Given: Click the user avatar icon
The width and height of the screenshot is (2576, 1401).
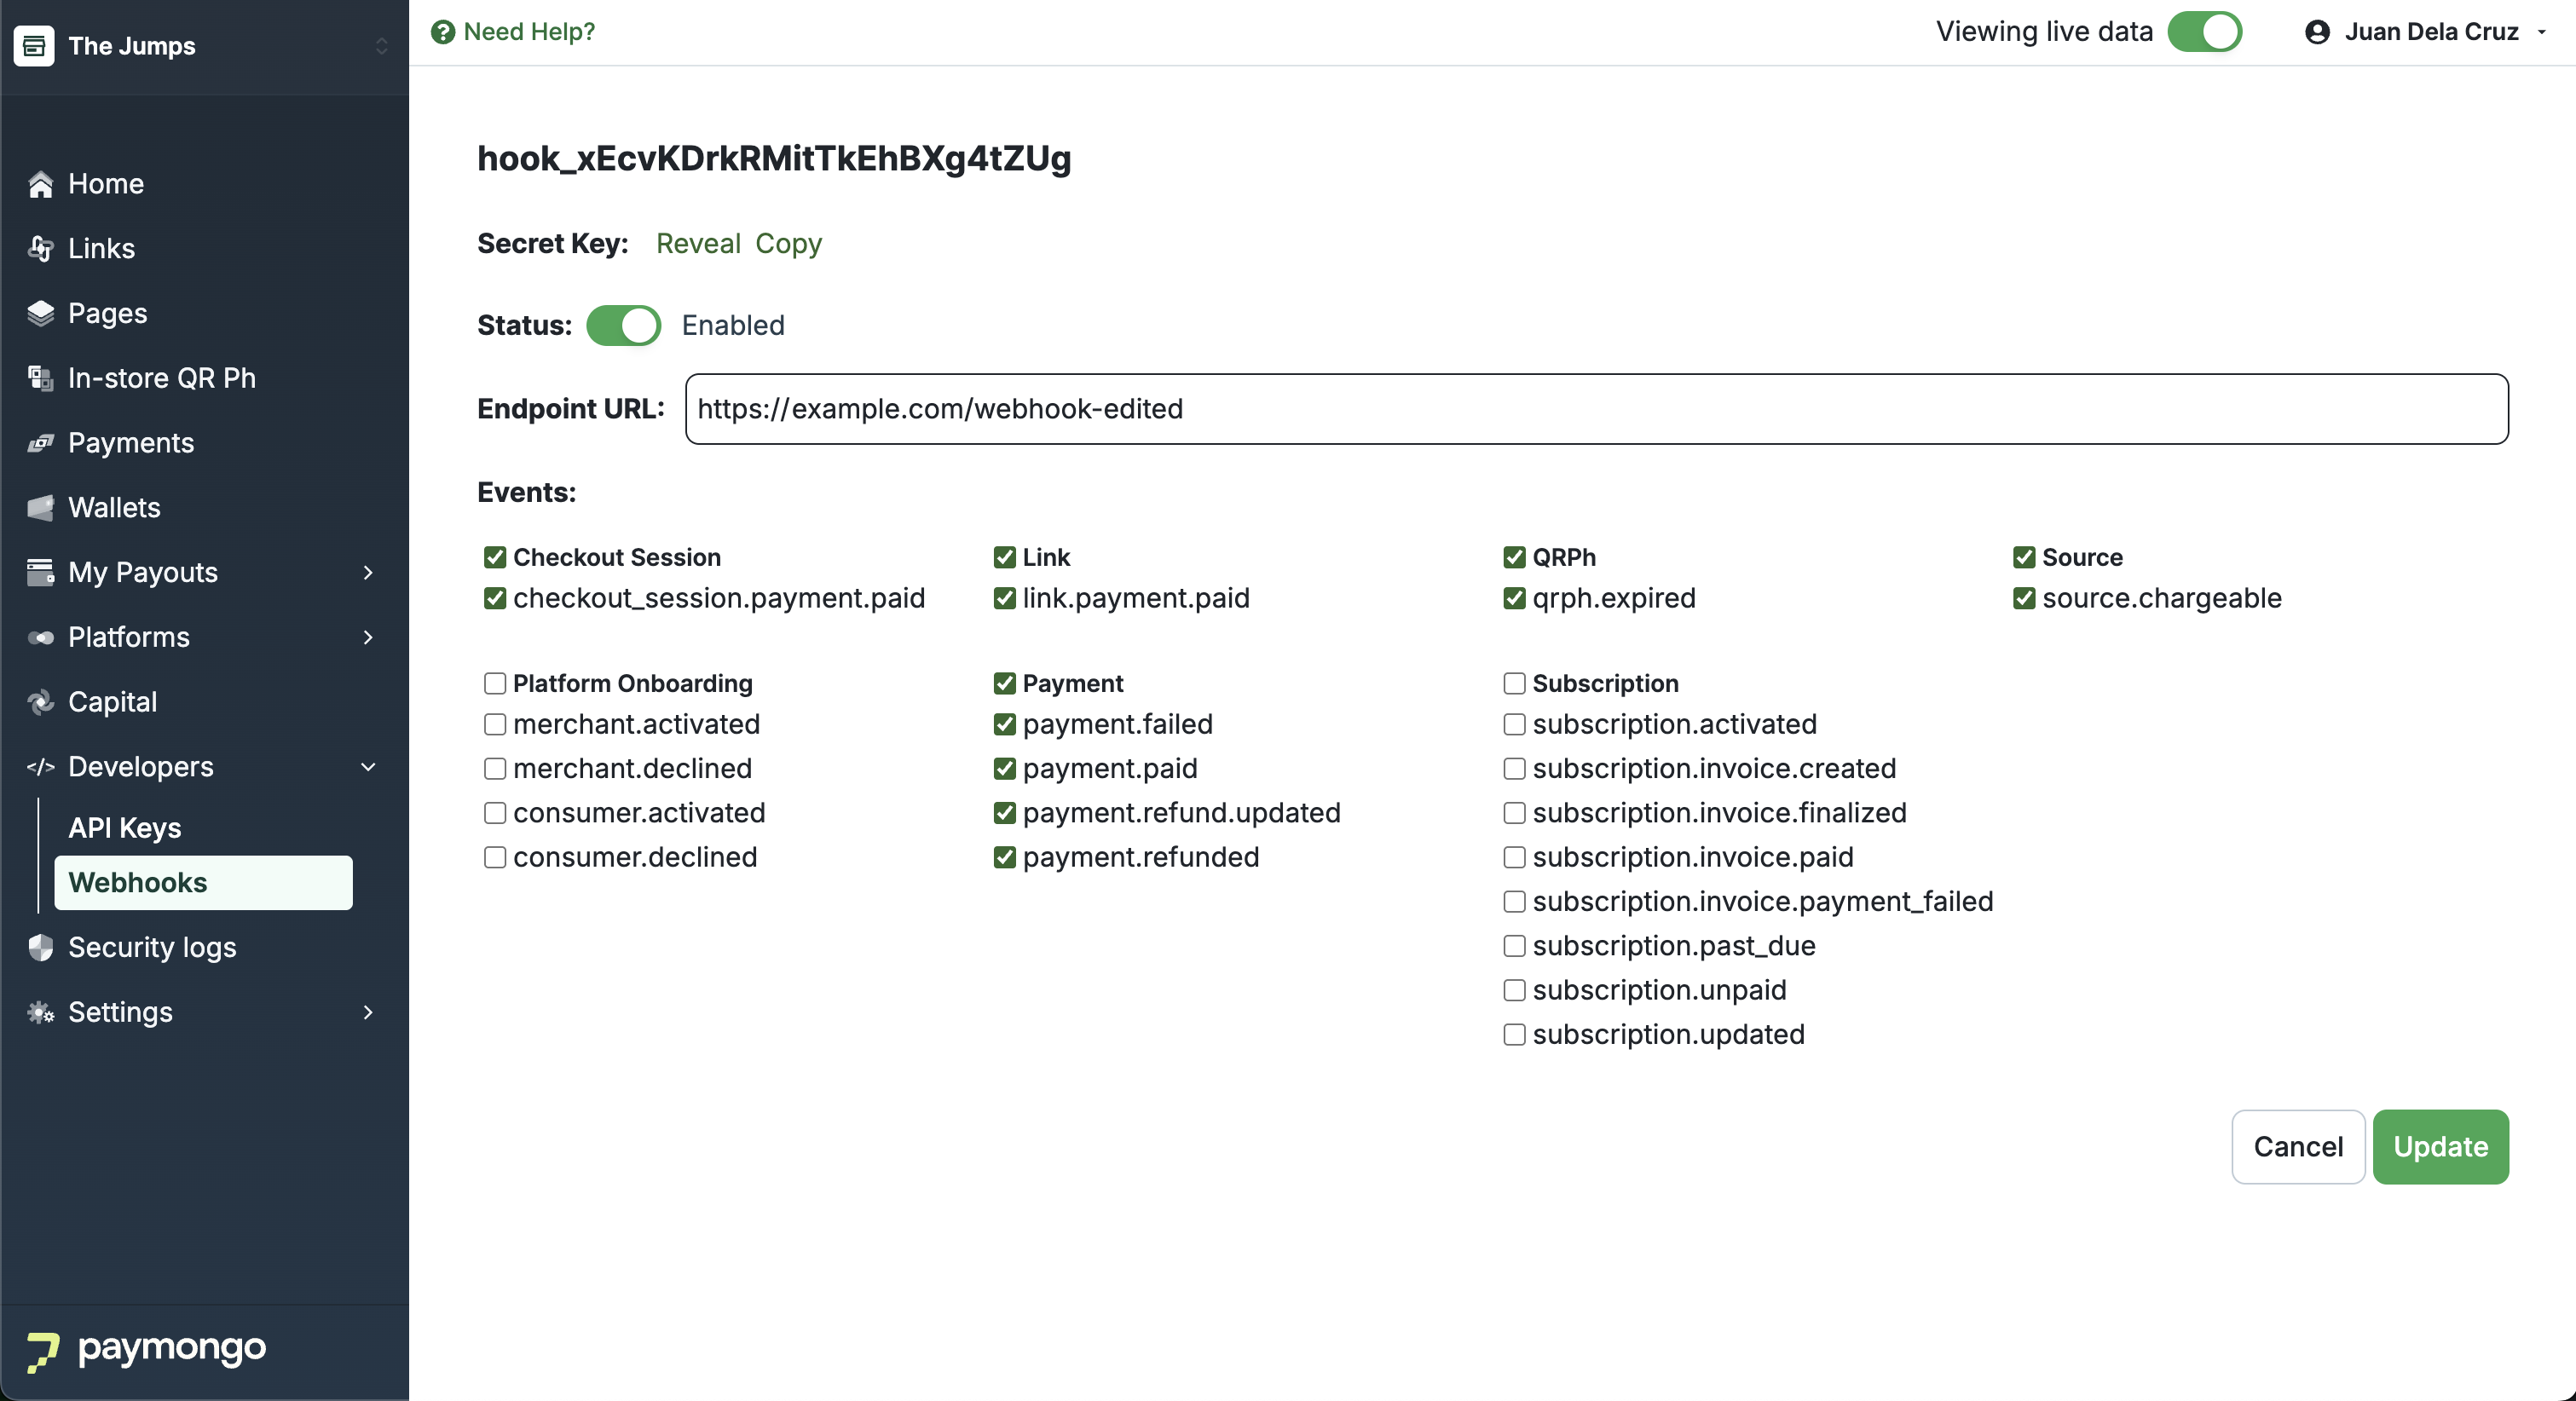Looking at the screenshot, I should pos(2317,32).
